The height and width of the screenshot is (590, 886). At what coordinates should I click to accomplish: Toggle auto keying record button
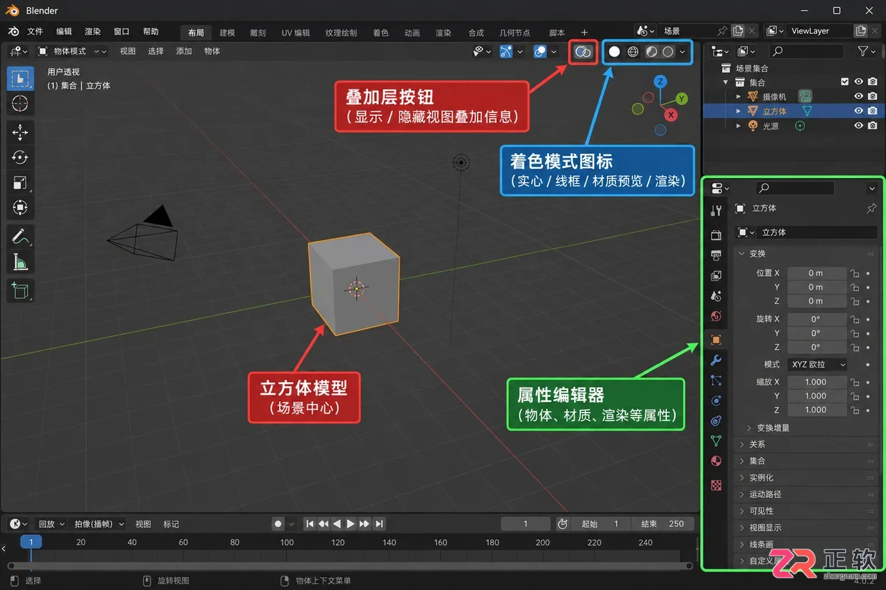(x=278, y=524)
